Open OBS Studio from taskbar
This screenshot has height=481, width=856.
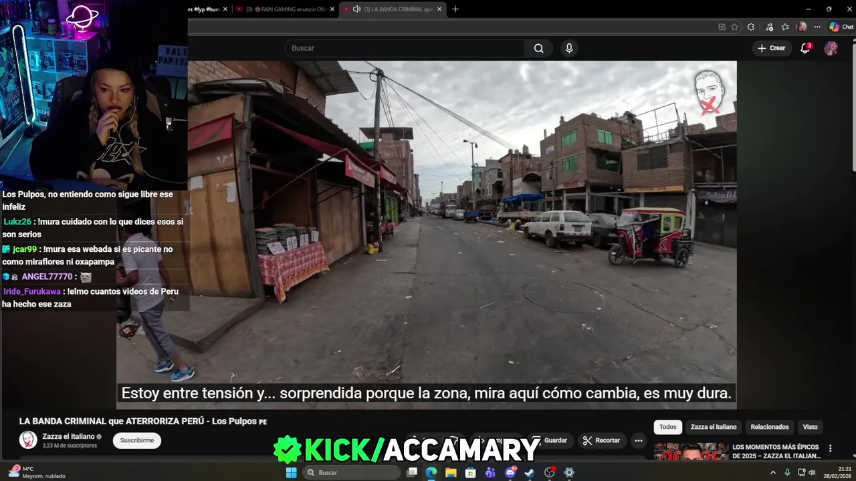tap(550, 472)
